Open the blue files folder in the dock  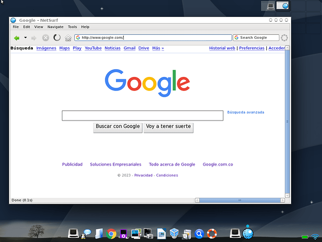tap(99, 234)
